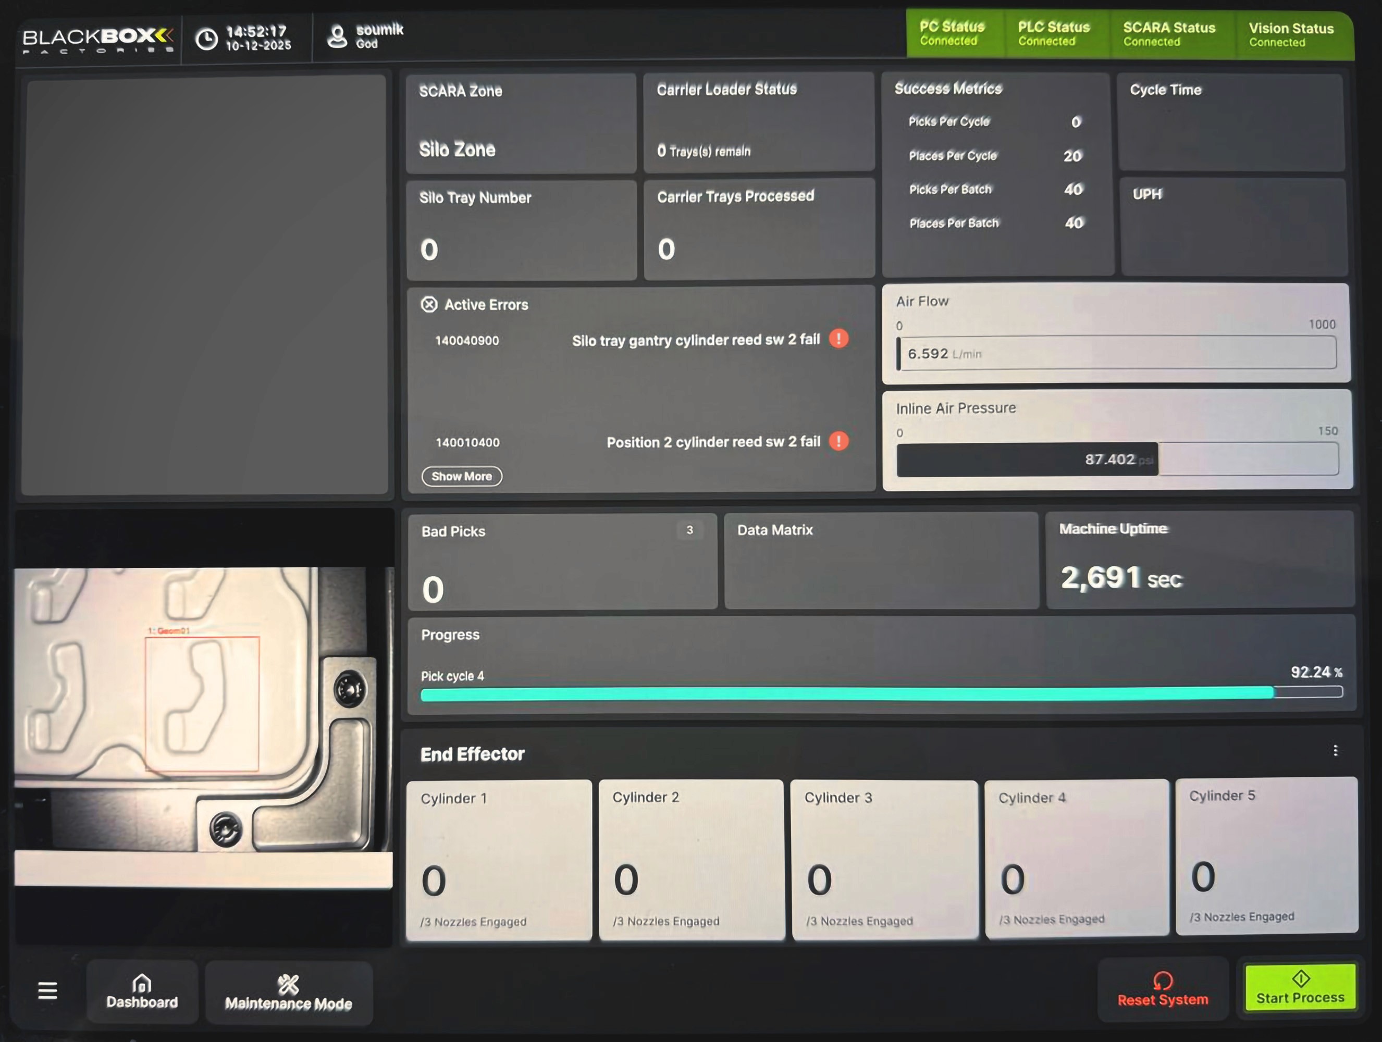Click the alert icon for error 140040900
This screenshot has width=1382, height=1042.
click(x=838, y=339)
